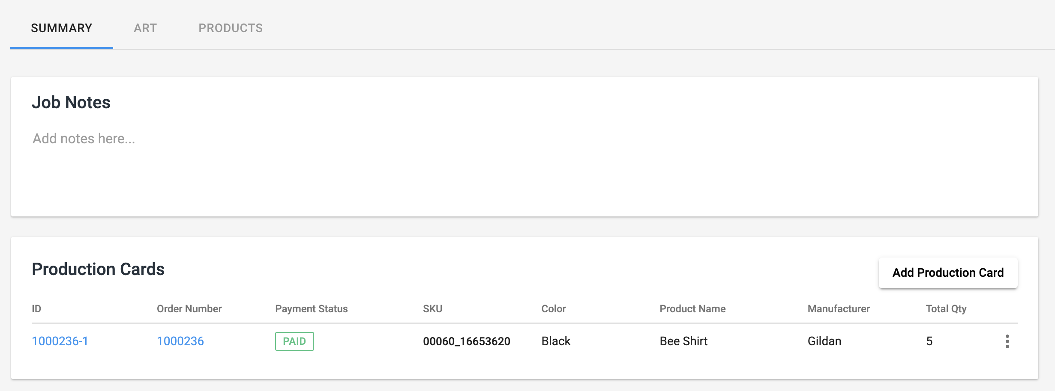Select the Bee Shirt product name cell
The width and height of the screenshot is (1055, 391).
coord(683,341)
